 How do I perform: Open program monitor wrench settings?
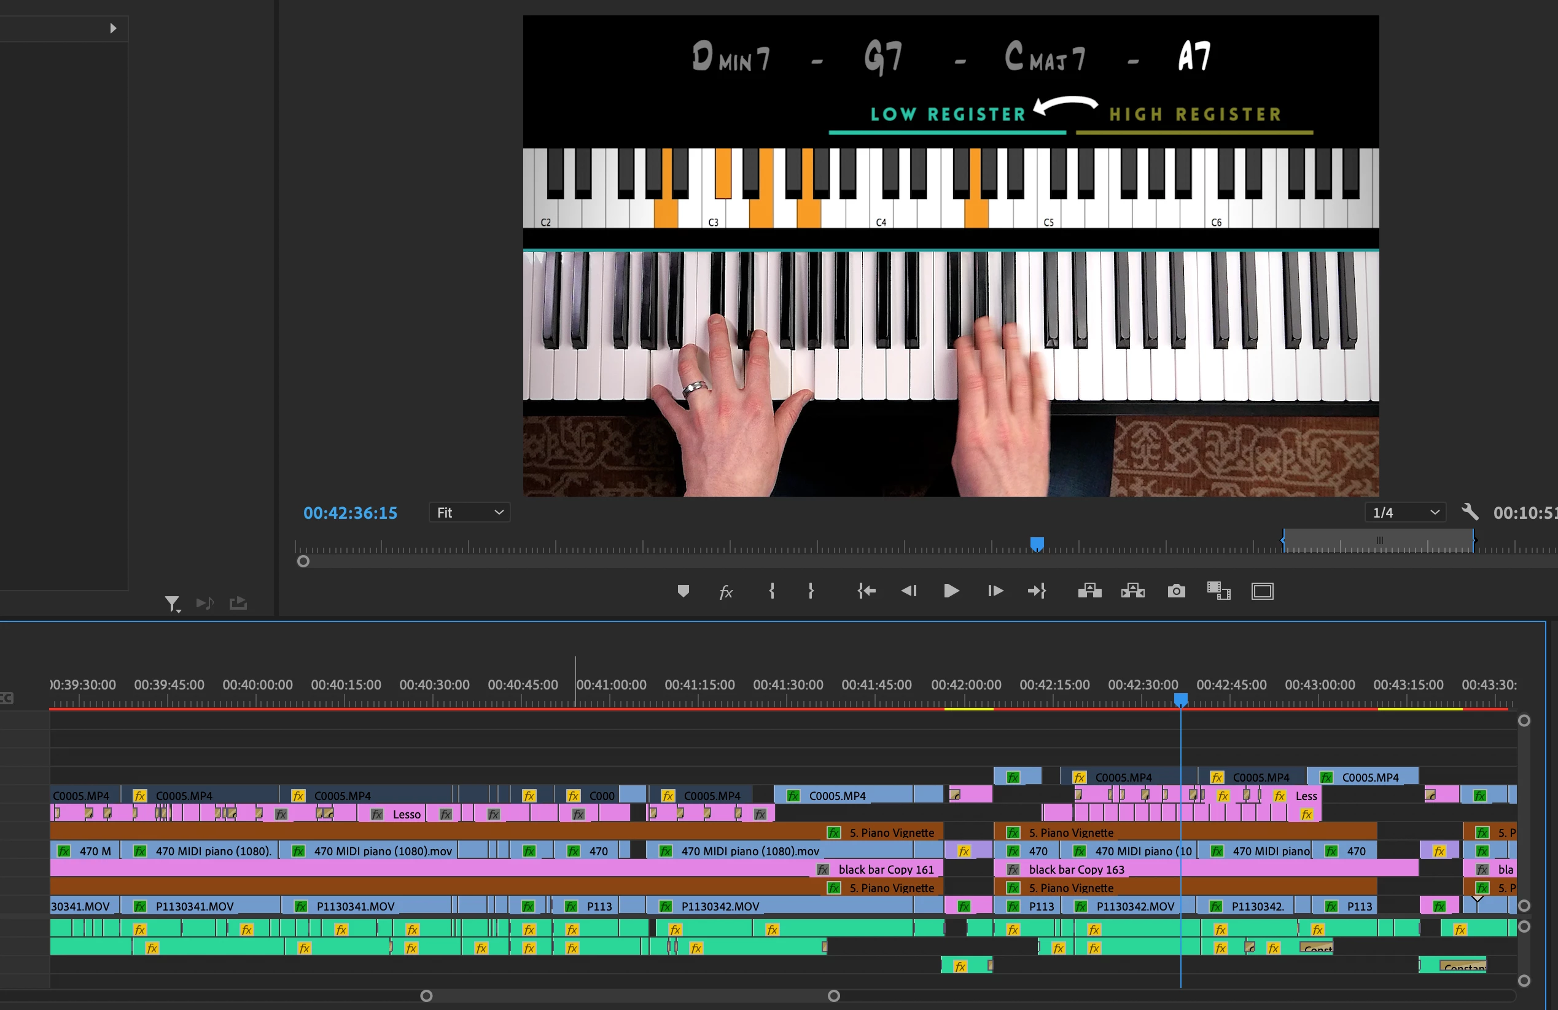[x=1470, y=511]
